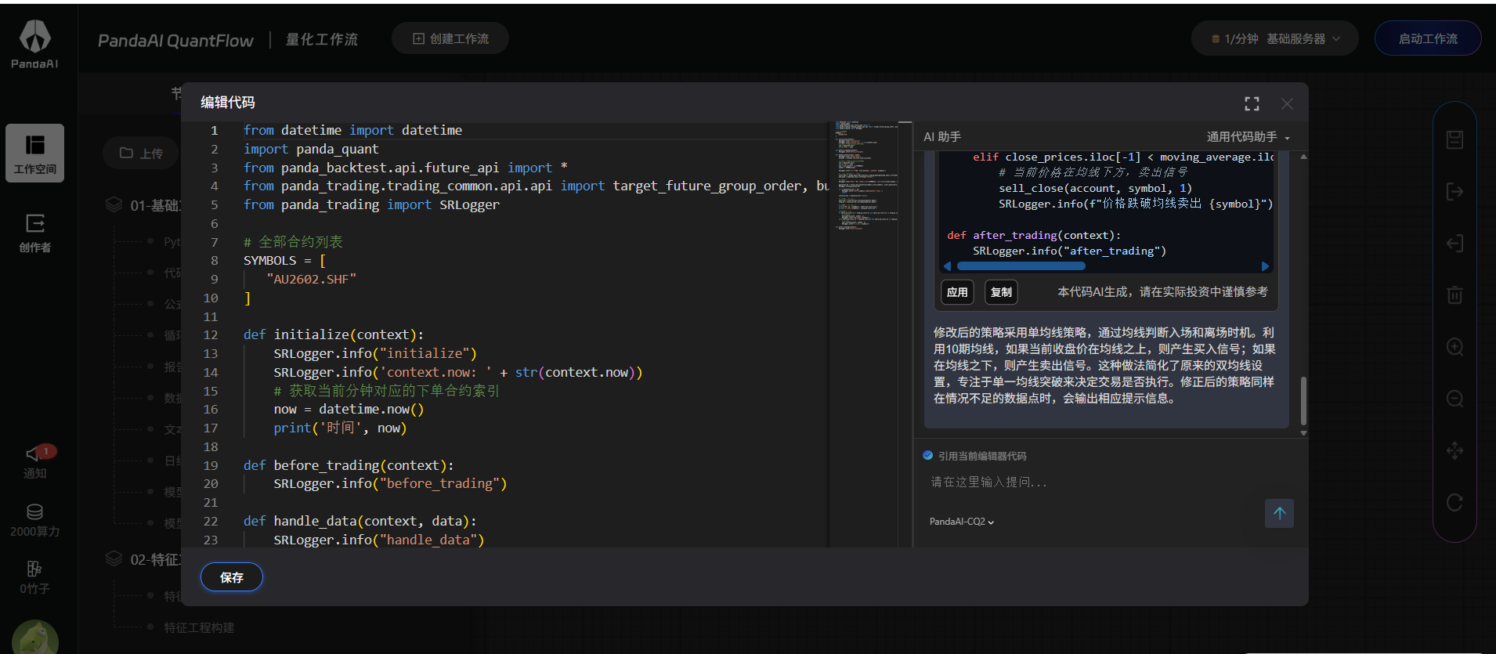Viewport: 1496px width, 654px height.
Task: Click the 上传 upload button
Action: click(x=141, y=154)
